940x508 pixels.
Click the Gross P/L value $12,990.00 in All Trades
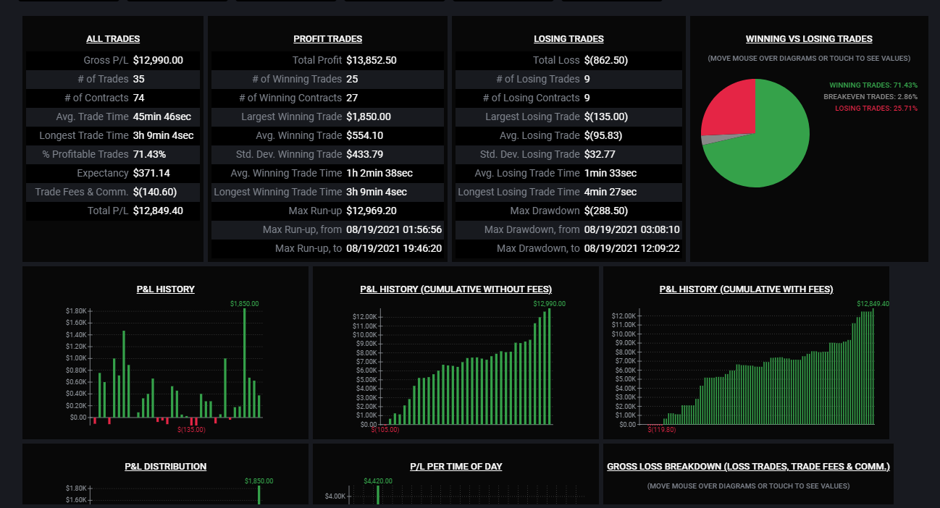coord(158,60)
